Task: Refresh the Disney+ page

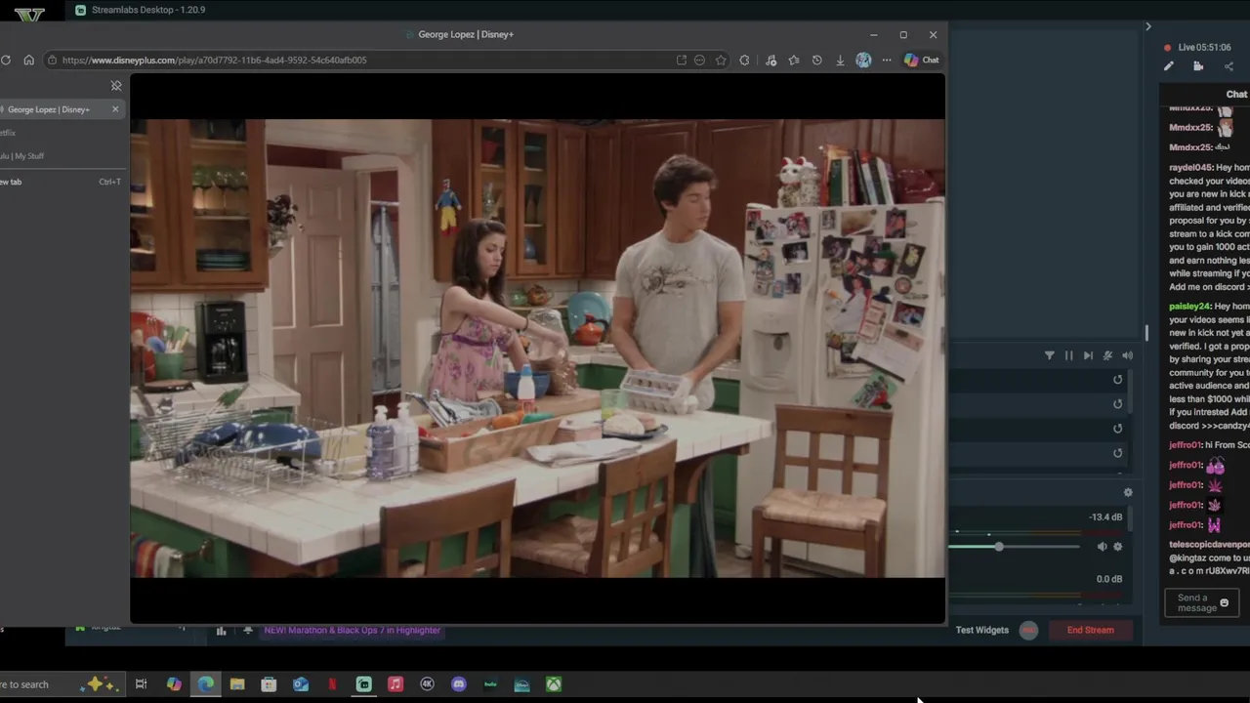Action: (x=6, y=60)
